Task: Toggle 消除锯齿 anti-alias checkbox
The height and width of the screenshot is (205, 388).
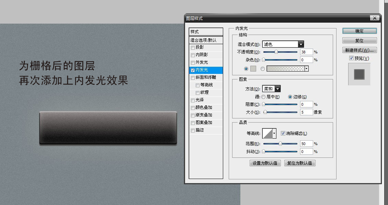Action: [x=283, y=133]
